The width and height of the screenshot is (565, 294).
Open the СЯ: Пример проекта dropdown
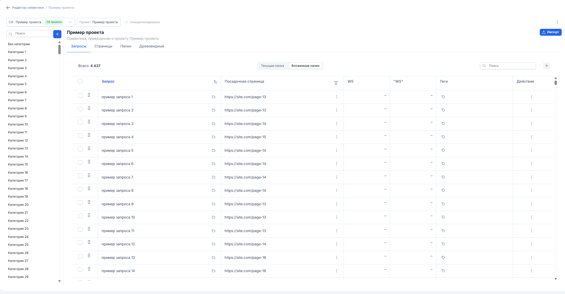coord(41,22)
